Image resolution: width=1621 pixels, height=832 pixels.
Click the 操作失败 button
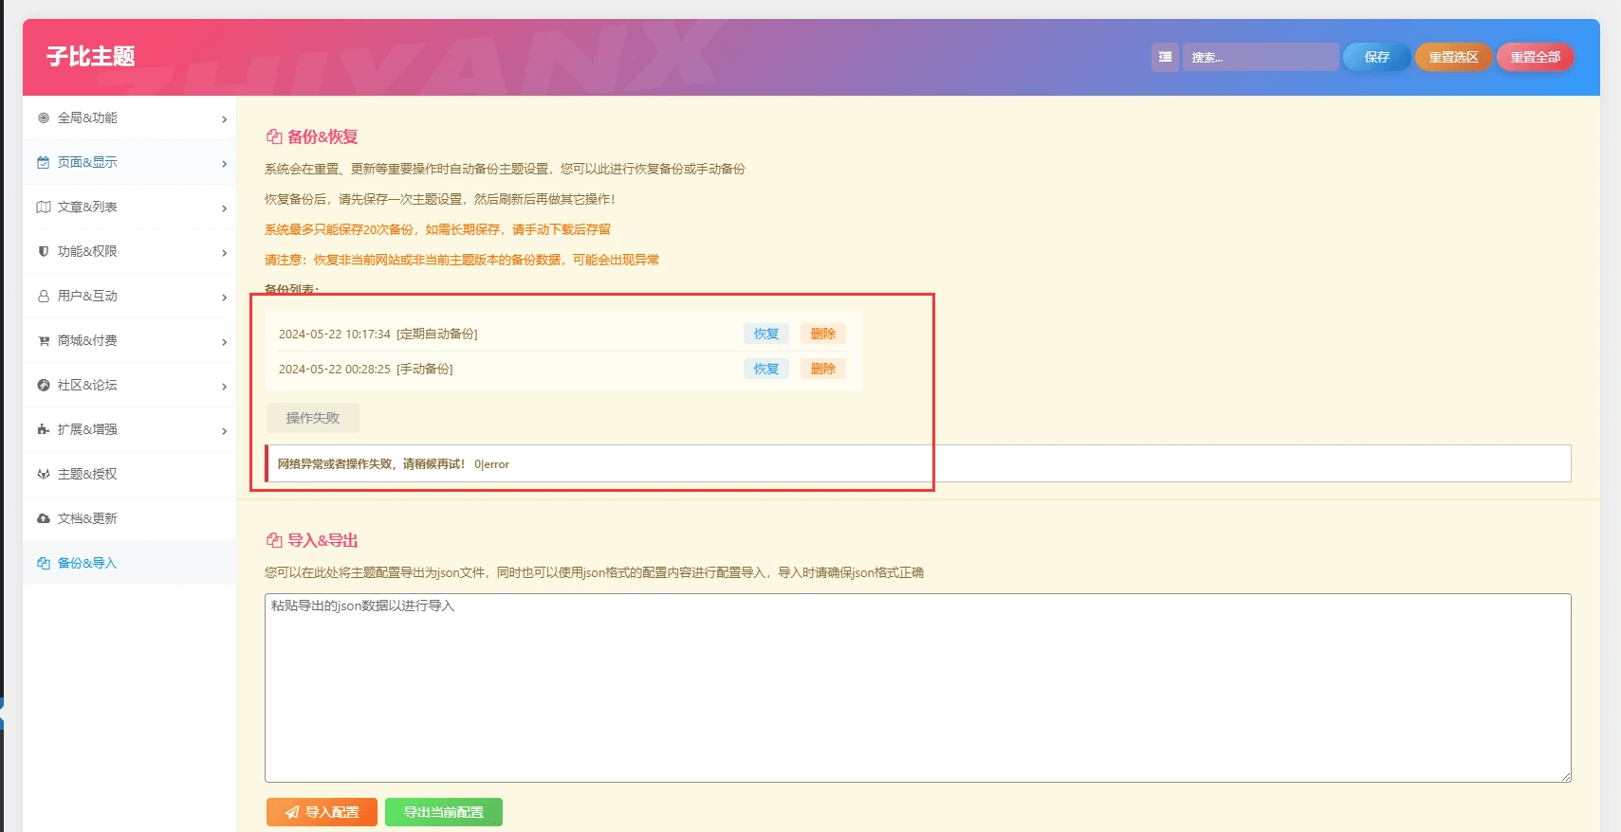coord(313,418)
